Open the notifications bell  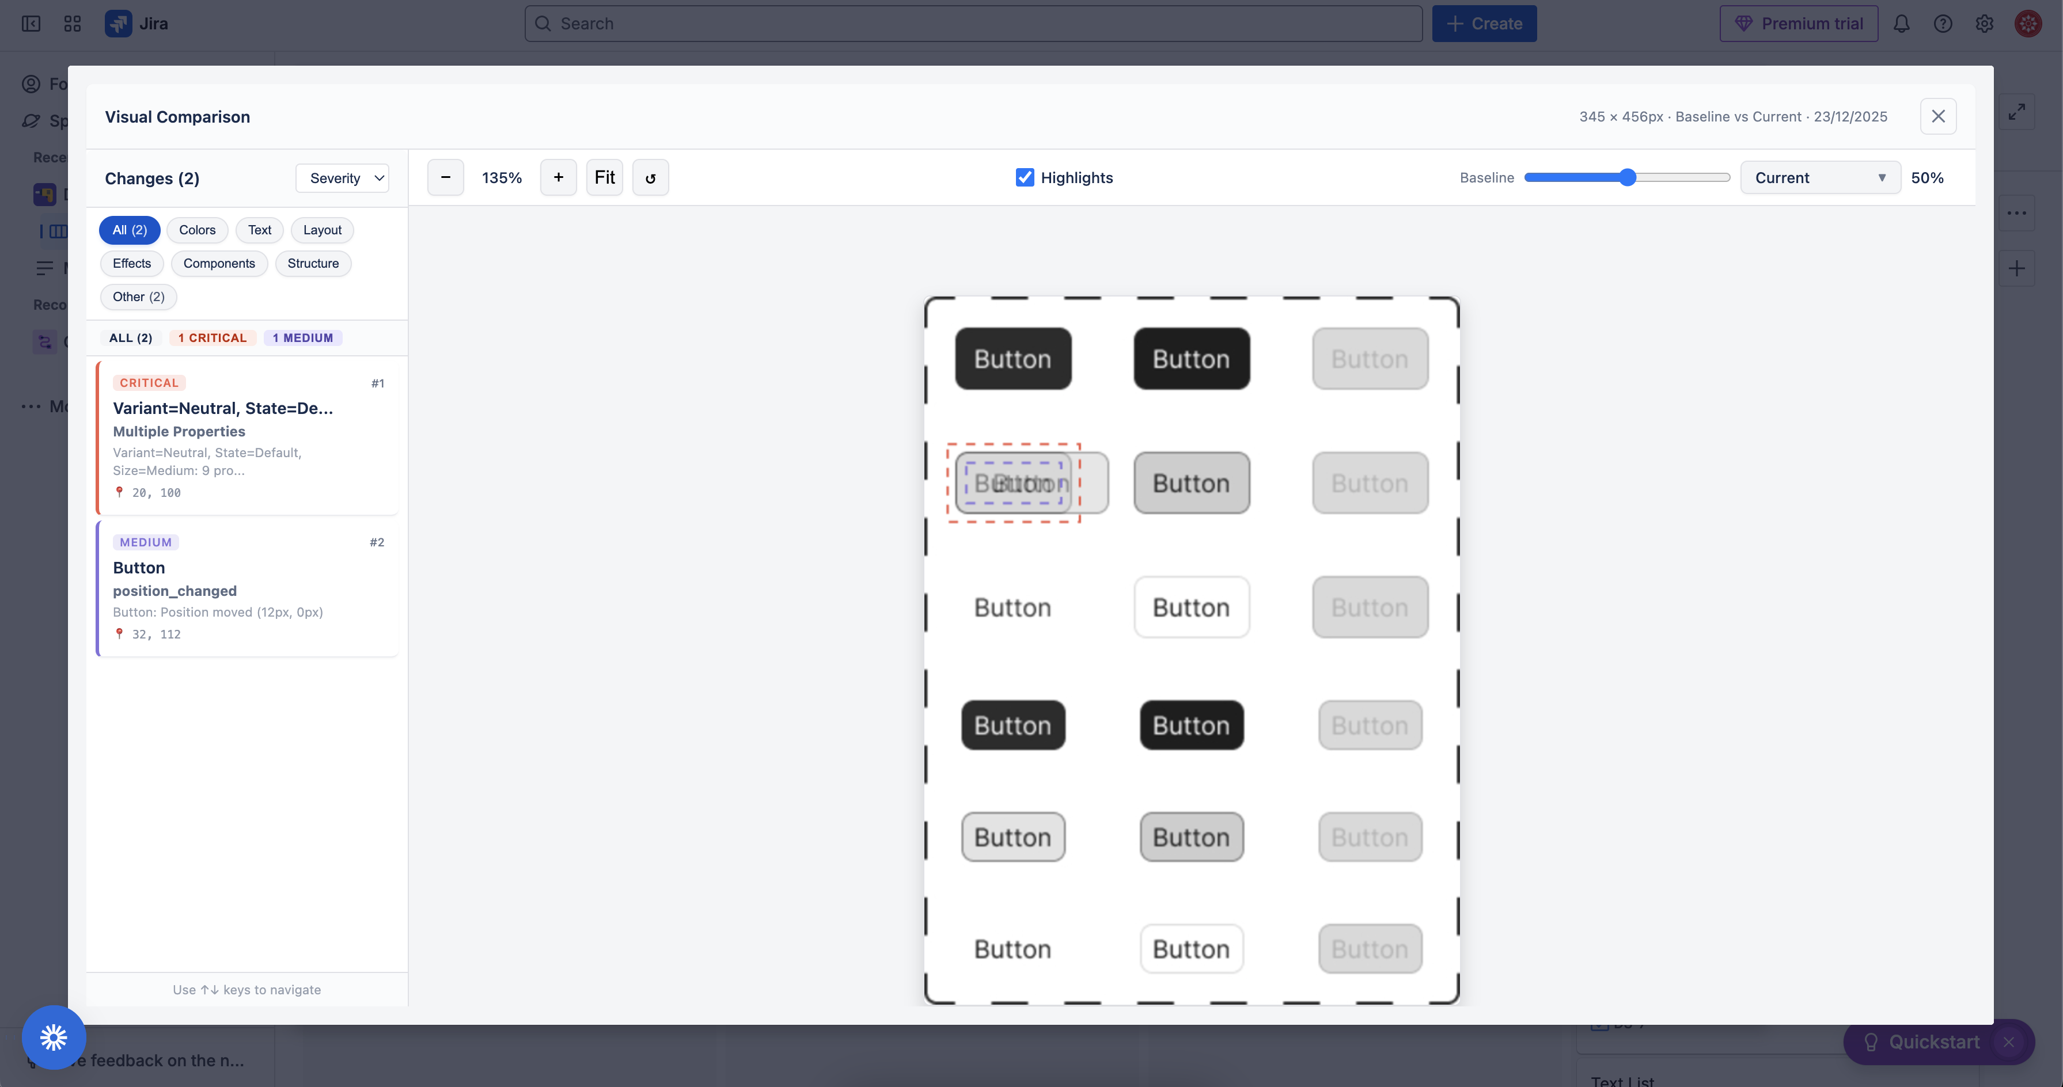click(x=1901, y=24)
